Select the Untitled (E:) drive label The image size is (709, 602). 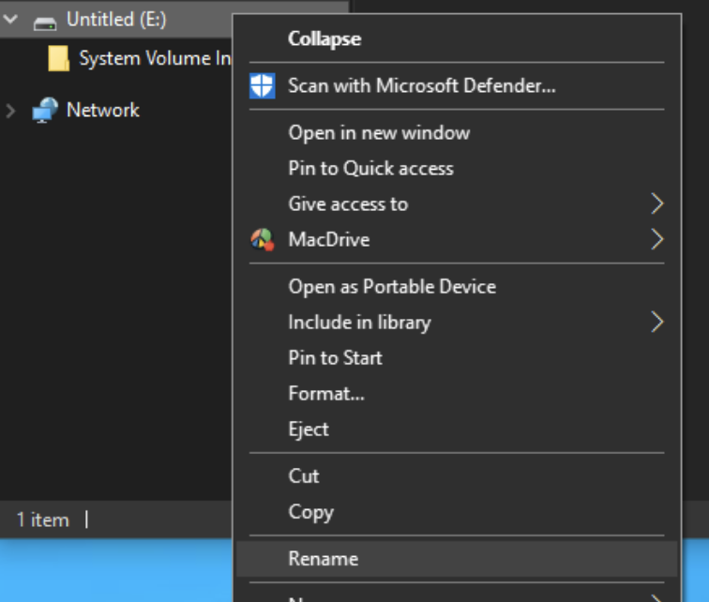[x=116, y=20]
